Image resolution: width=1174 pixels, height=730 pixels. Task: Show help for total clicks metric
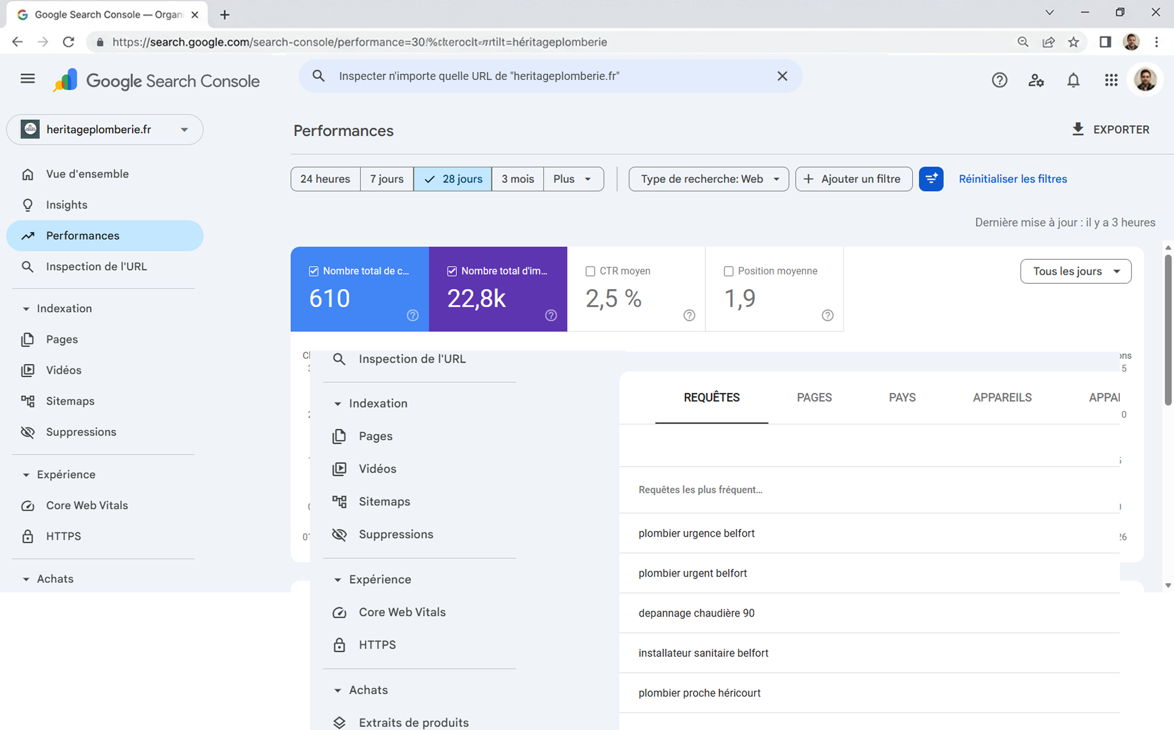[412, 315]
